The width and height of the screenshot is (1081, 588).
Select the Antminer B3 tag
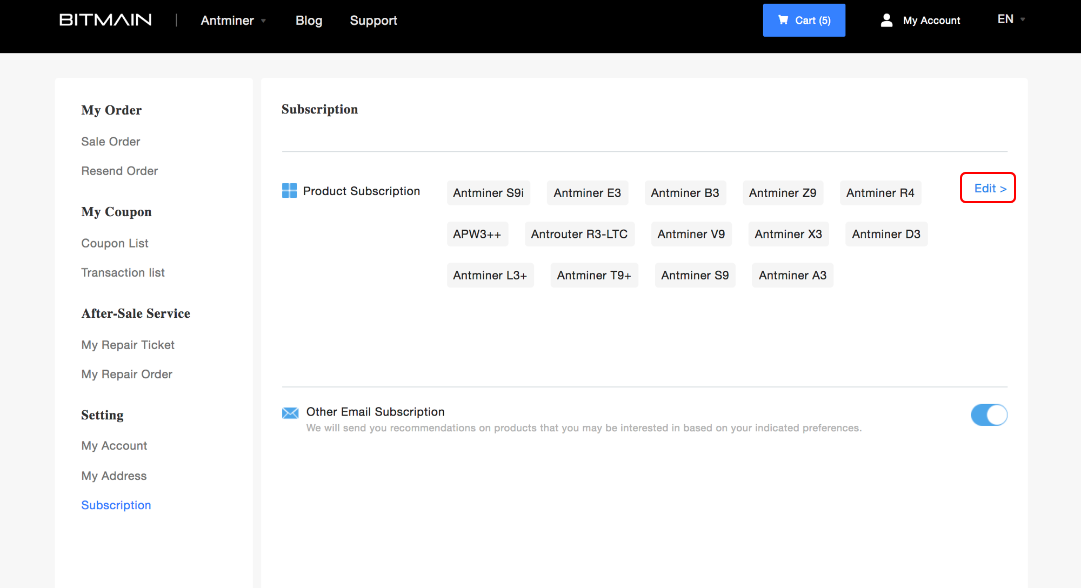pyautogui.click(x=685, y=193)
